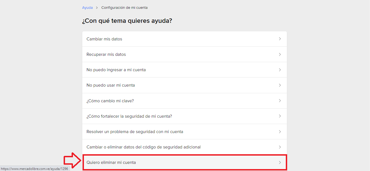This screenshot has height=171, width=370.
Task: Click the '¿Con qué tema quieres ayuda?' heading
Action: coord(127,21)
